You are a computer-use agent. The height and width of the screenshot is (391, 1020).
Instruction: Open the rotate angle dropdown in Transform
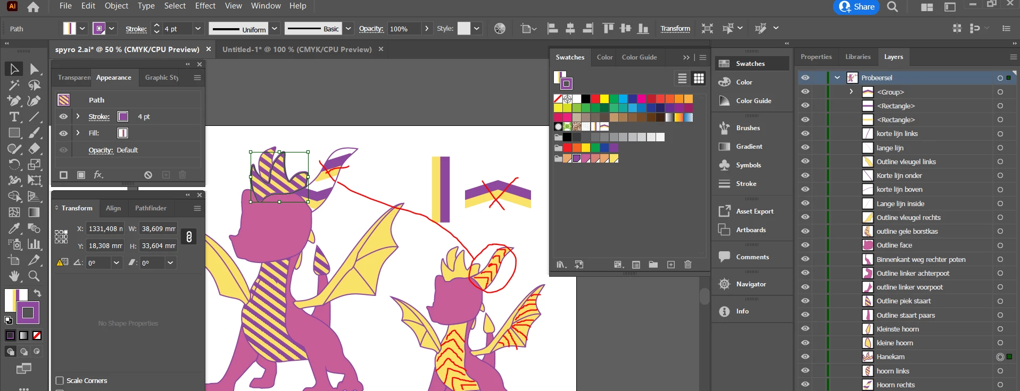tap(117, 262)
